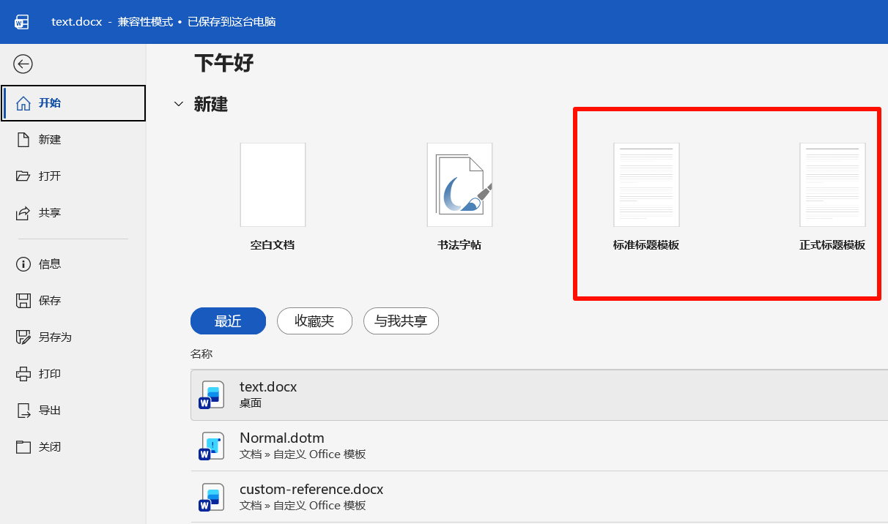
Task: Click the 信息 info icon
Action: [x=23, y=264]
